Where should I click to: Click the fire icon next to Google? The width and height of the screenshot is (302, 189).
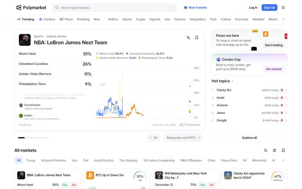282,120
